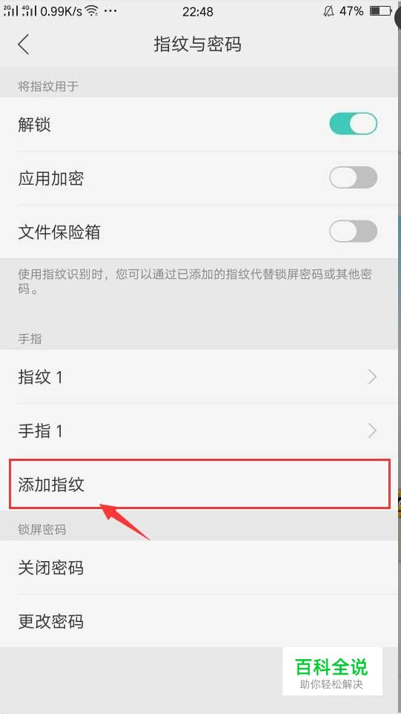
Task: Tap the WiFi status icon
Action: point(93,11)
